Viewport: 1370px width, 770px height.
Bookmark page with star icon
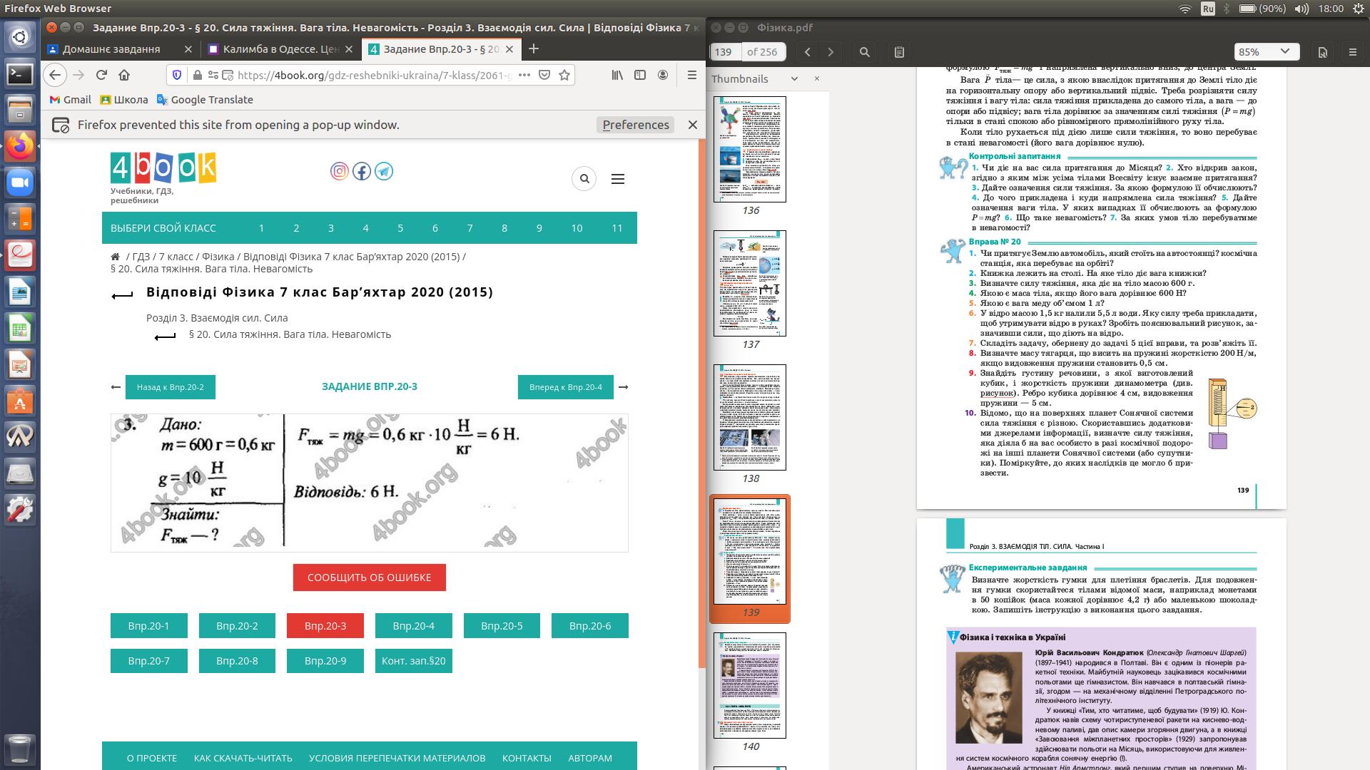(564, 75)
